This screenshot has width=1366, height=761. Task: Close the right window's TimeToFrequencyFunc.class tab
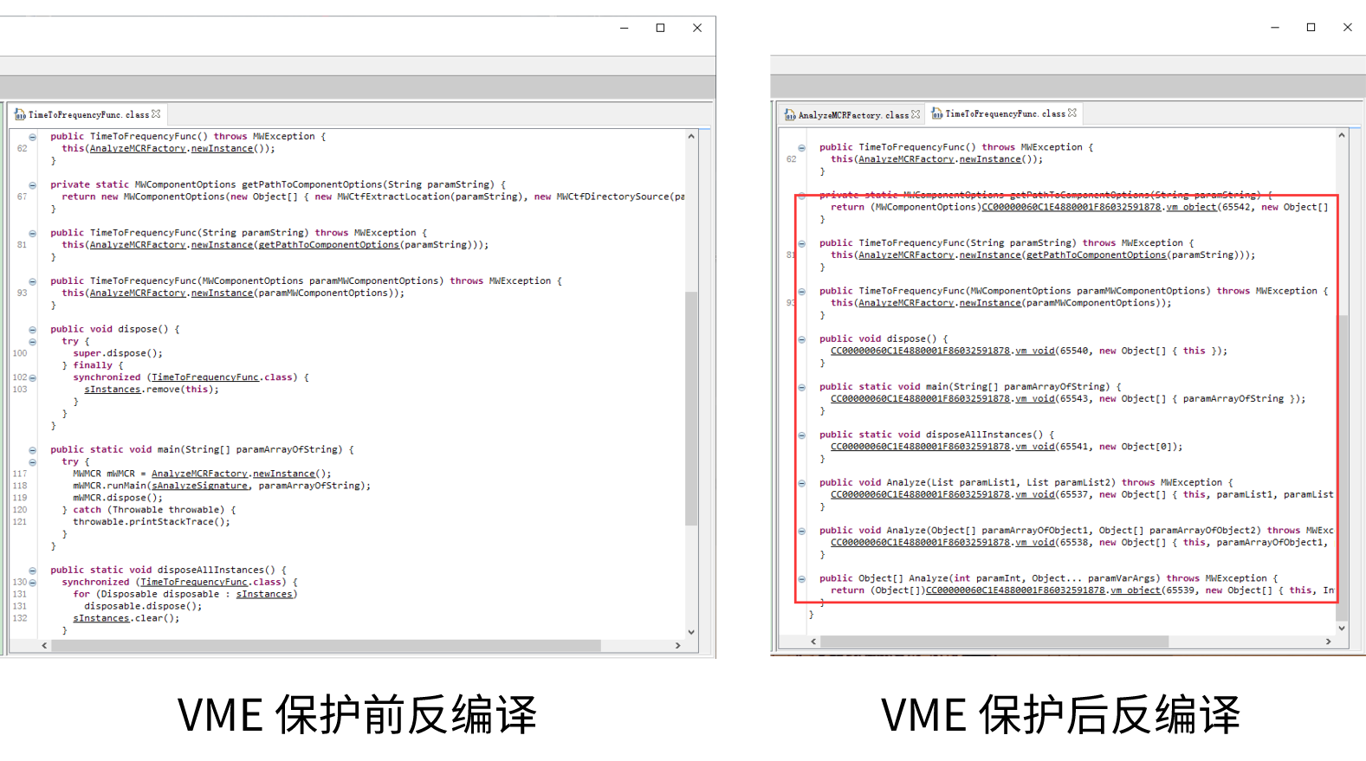pyautogui.click(x=1072, y=113)
